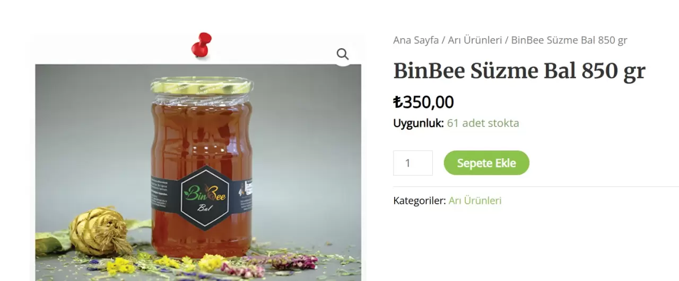The height and width of the screenshot is (281, 679).
Task: Click the golden pine cone ornament
Action: pos(100,232)
